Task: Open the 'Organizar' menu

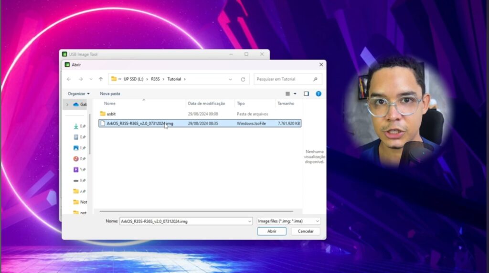Action: point(79,94)
